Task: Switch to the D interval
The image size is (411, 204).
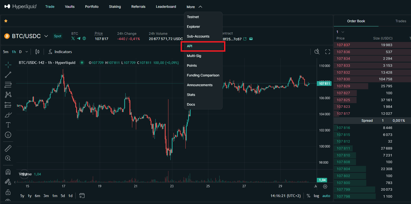Action: [x=20, y=52]
